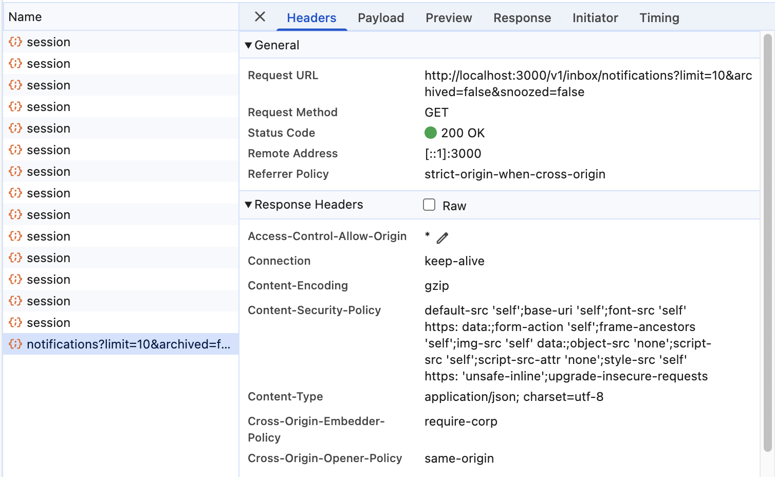Screen dimensions: 775x477
Task: Open the Preview tab
Action: [449, 18]
